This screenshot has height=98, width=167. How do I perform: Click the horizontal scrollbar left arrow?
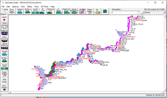point(9,92)
